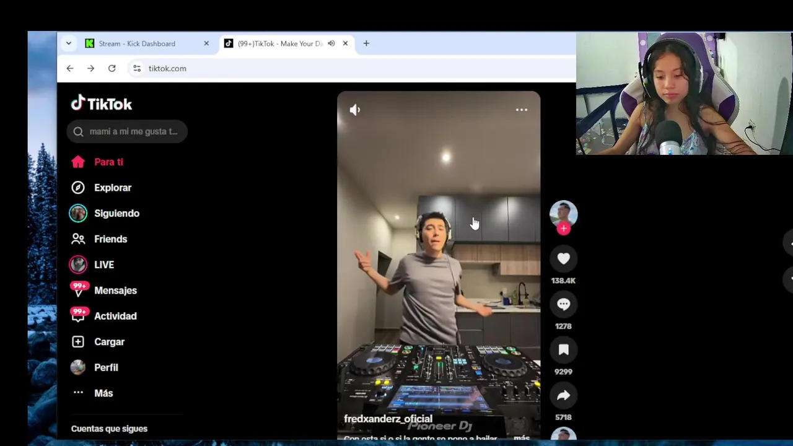This screenshot has height=446, width=793.
Task: Open fredxanderz_oficial username link
Action: (x=388, y=419)
